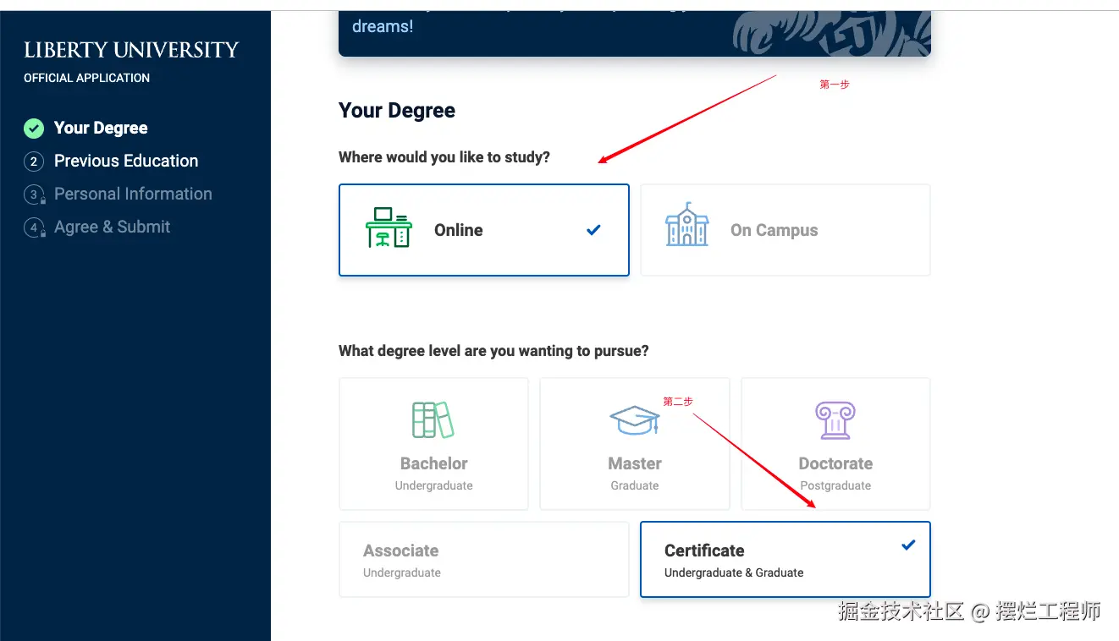The height and width of the screenshot is (641, 1119).
Task: Click 'Undergraduate & Graduate' subtitle text
Action: click(x=734, y=573)
